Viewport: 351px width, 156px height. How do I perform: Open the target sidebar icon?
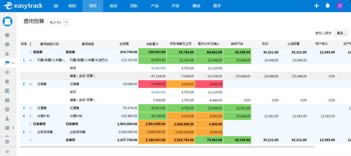[x=7, y=72]
